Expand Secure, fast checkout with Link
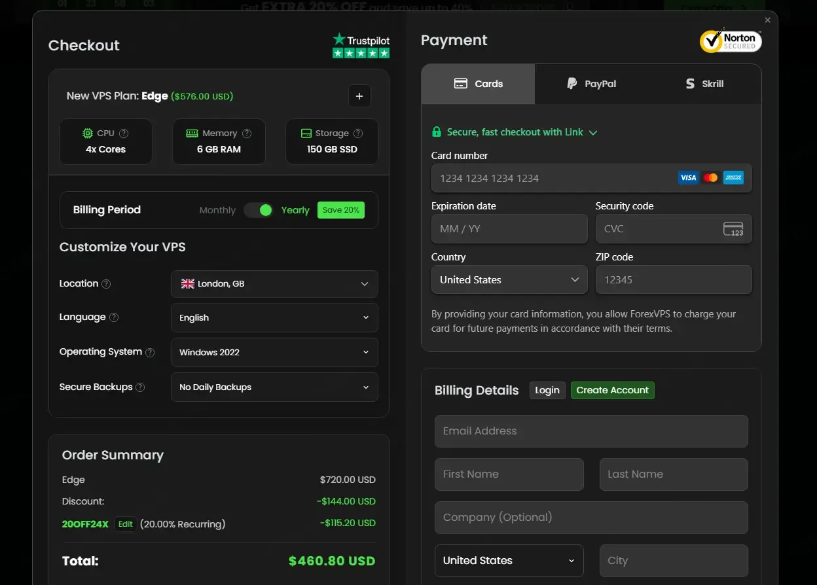The image size is (817, 585). click(515, 132)
